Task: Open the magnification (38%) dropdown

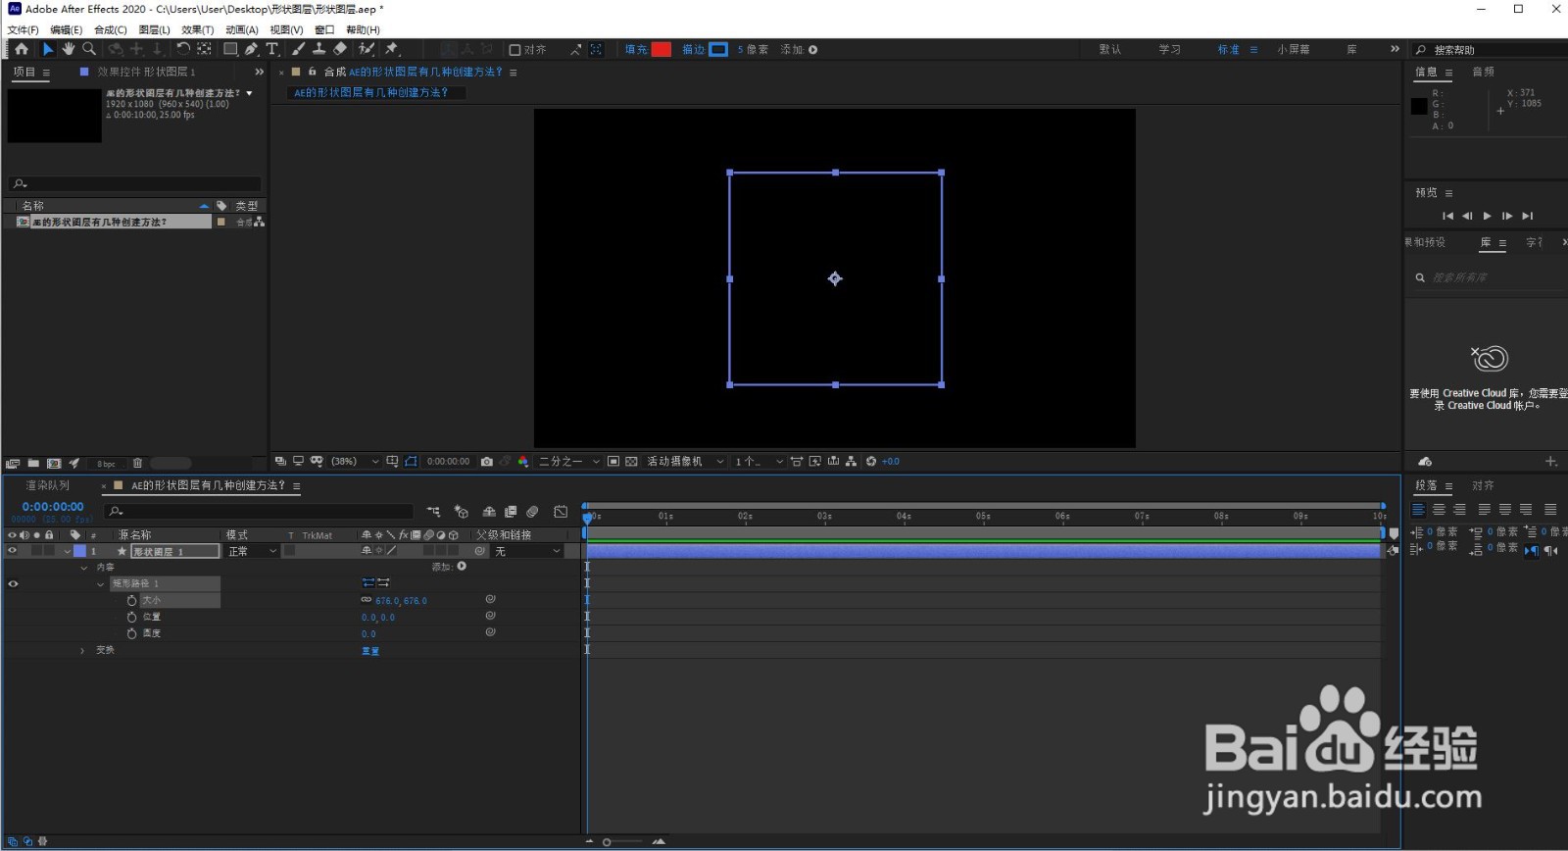Action: click(x=355, y=461)
